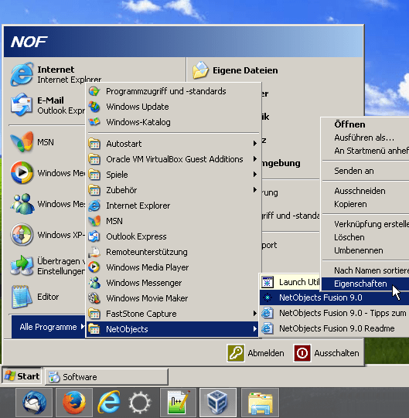Select Eigenschaften in context menu

tap(366, 284)
